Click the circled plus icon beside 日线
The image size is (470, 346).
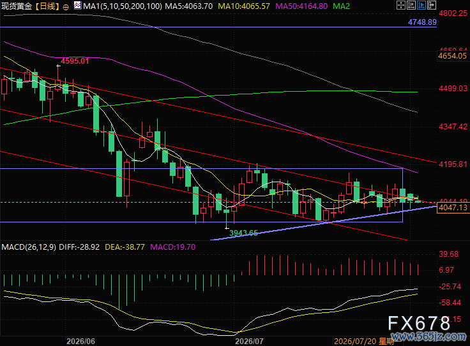pos(66,6)
